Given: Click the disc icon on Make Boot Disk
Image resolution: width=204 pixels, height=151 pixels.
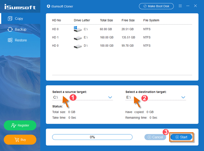Looking at the screenshot, I should pyautogui.click(x=145, y=6).
